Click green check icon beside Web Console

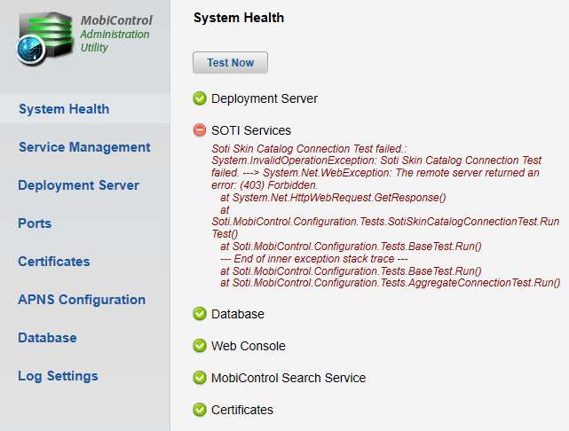[x=200, y=346]
